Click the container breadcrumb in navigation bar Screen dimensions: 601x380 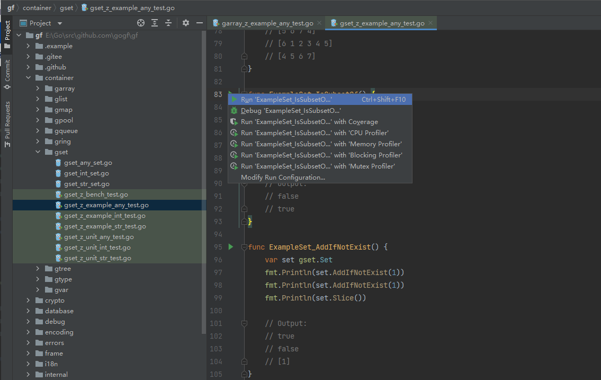pos(37,8)
